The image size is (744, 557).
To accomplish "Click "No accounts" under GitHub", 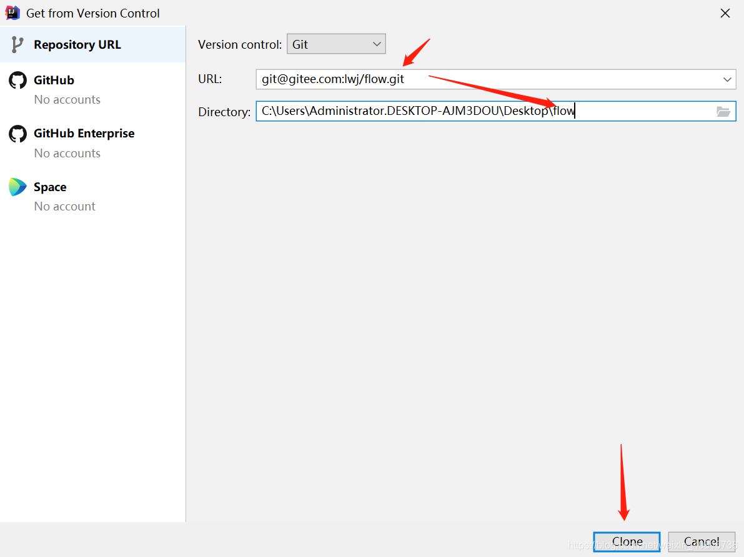I will 67,100.
